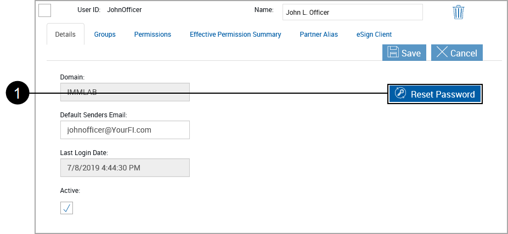Toggle the Active checkbox

pyautogui.click(x=66, y=208)
